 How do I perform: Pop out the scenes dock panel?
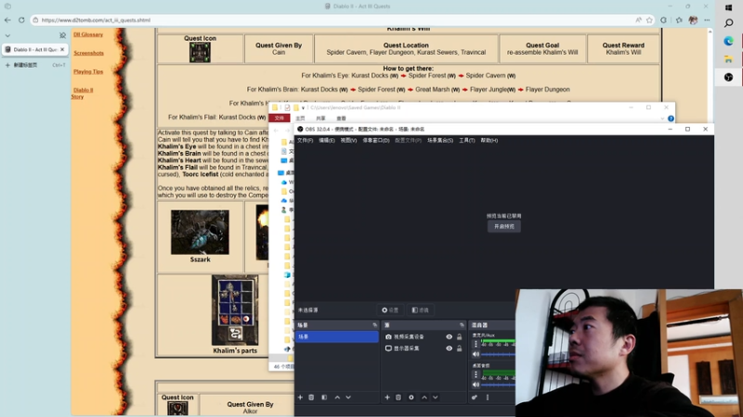[375, 325]
